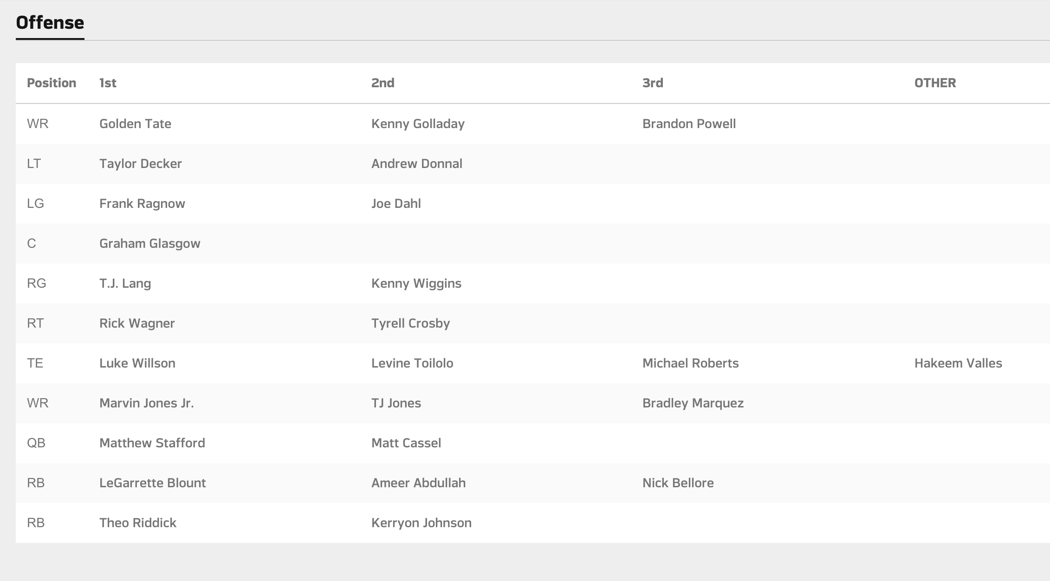This screenshot has width=1050, height=581.
Task: Click Marvin Jones Jr. link
Action: 146,403
